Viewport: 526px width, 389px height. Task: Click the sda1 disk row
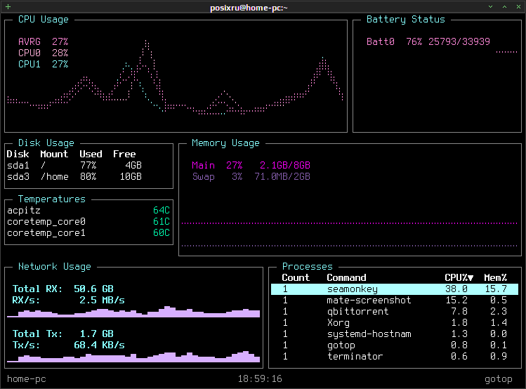coord(74,165)
